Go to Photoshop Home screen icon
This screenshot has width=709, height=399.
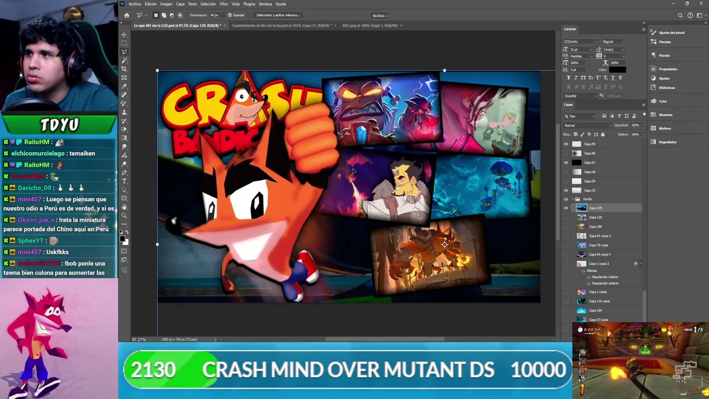127,16
